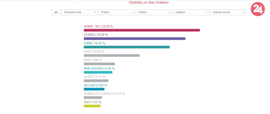Click the ZA ĽUDÍ blue bar
270x114 pixels.
click(x=94, y=89)
